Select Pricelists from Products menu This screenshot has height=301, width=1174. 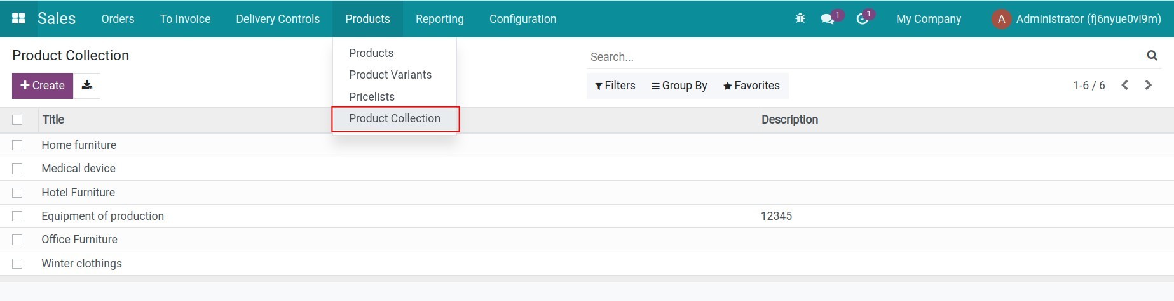point(371,97)
